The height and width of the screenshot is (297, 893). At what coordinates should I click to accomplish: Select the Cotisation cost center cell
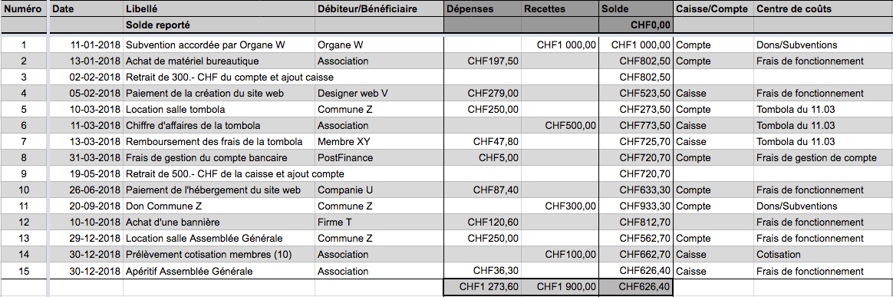(x=822, y=254)
